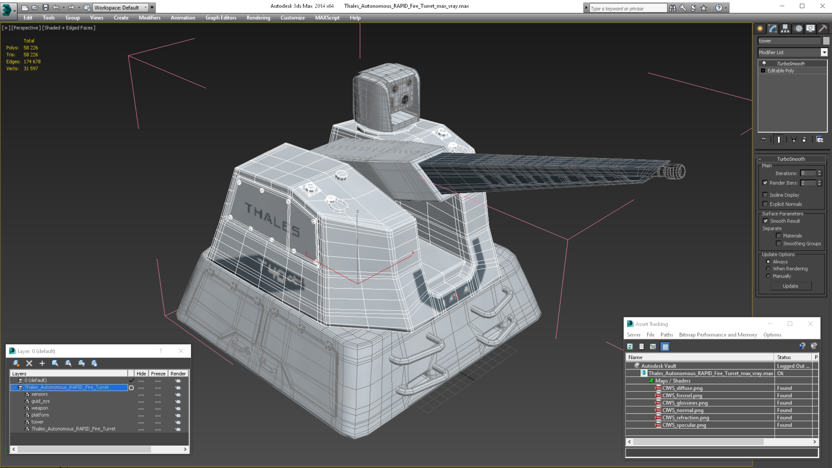Click Freeze/Unfreeze All Layers icon
This screenshot has height=468, width=832.
[x=94, y=363]
